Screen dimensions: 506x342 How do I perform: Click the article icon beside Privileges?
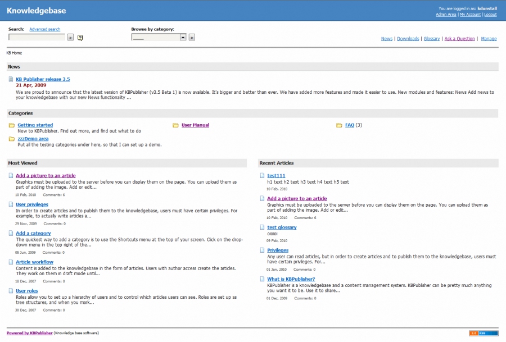[263, 250]
